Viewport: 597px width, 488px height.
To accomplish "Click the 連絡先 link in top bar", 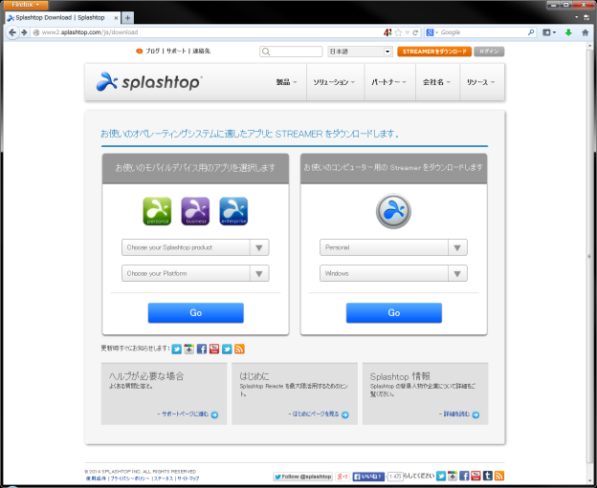I will pyautogui.click(x=201, y=51).
